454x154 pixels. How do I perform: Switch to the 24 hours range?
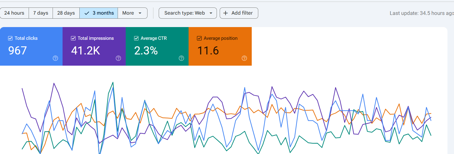point(14,13)
